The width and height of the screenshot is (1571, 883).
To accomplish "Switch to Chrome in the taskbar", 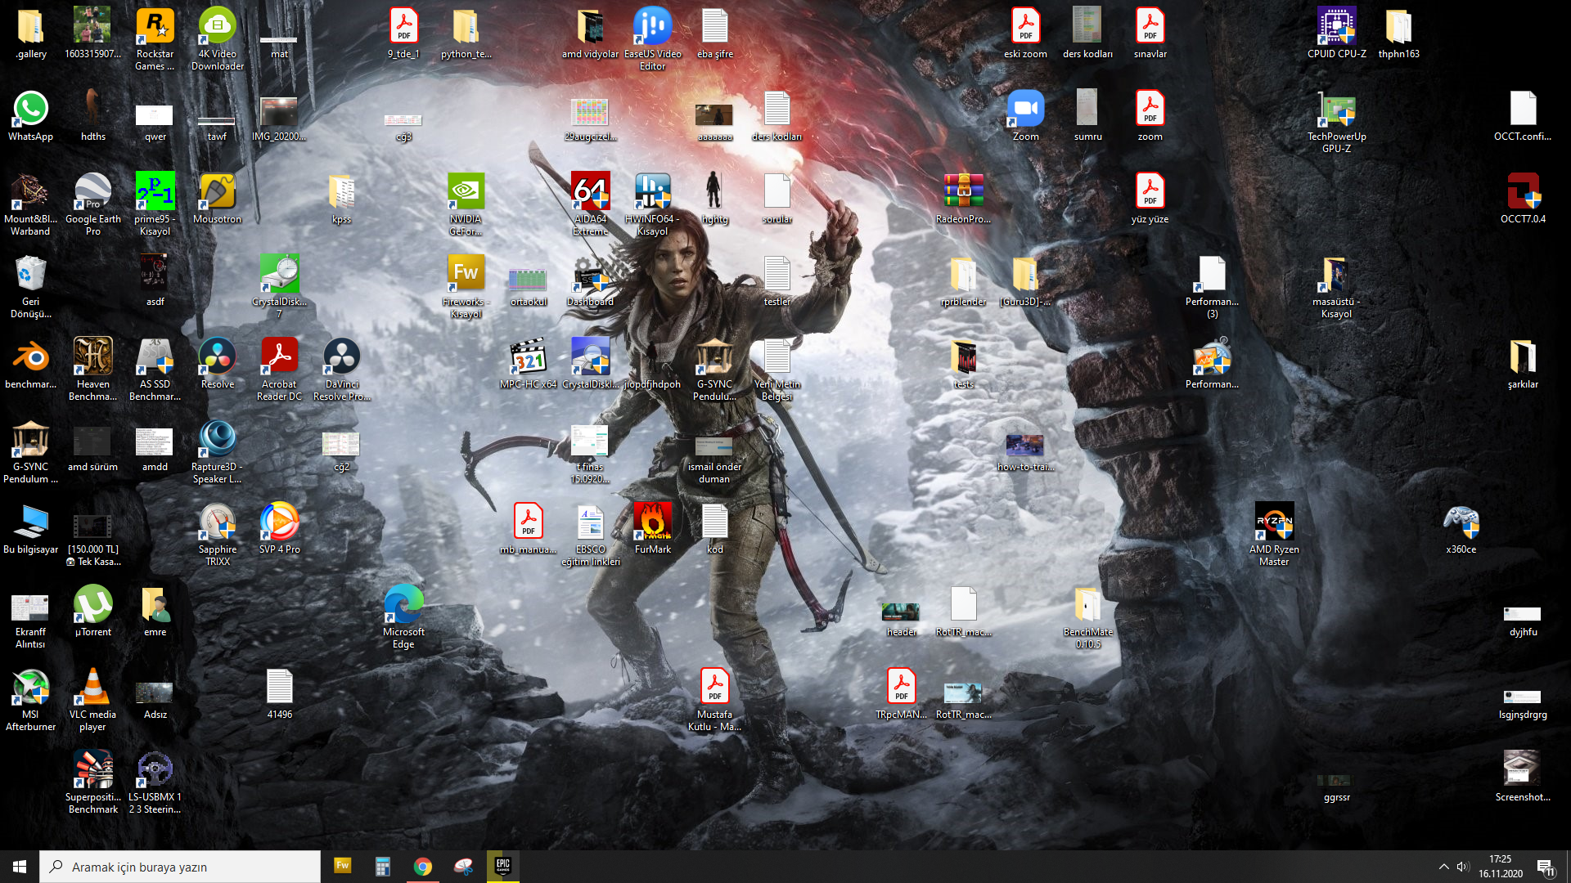I will pos(422,866).
